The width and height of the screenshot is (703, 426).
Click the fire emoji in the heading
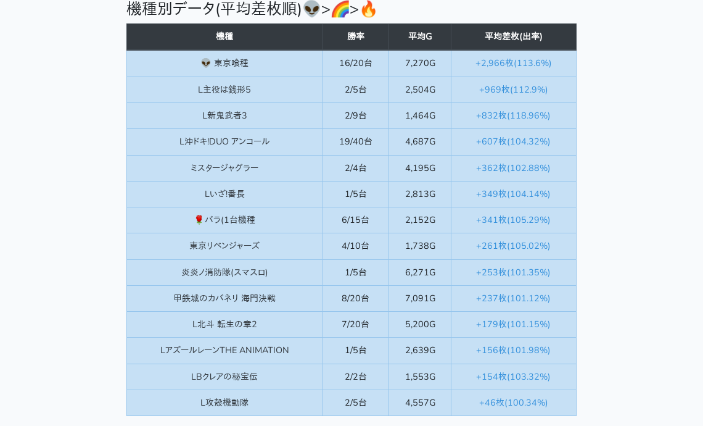(368, 9)
